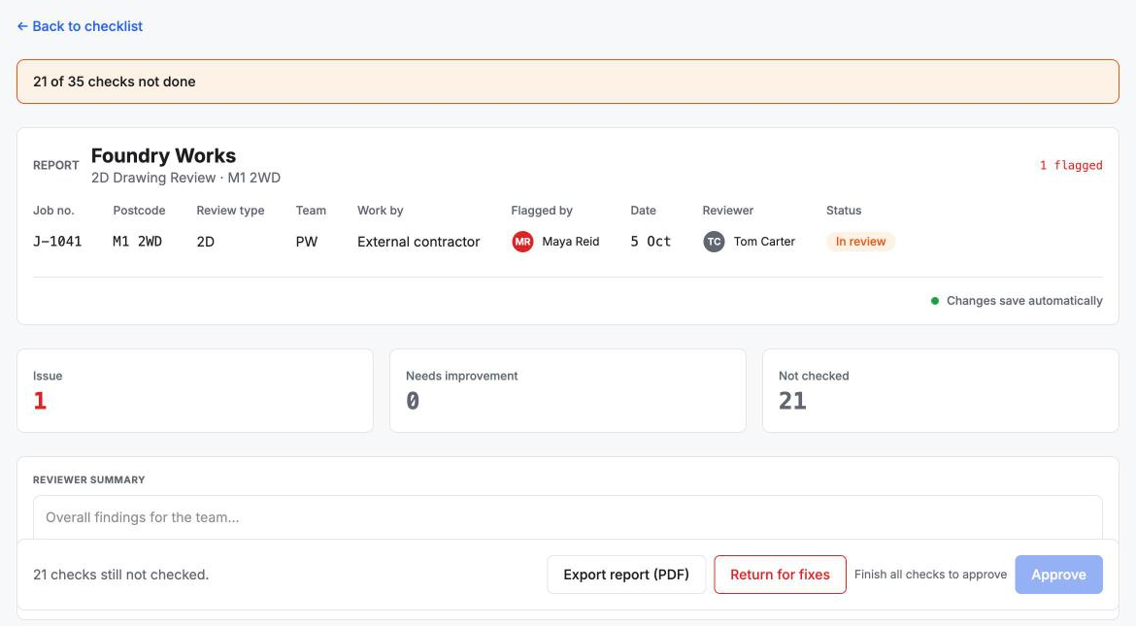The width and height of the screenshot is (1136, 626).
Task: Click 'Finish all checks to approve' hint
Action: 930,575
